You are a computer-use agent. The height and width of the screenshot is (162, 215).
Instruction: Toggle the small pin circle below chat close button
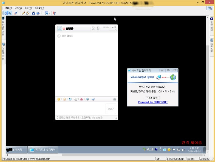tap(115, 30)
